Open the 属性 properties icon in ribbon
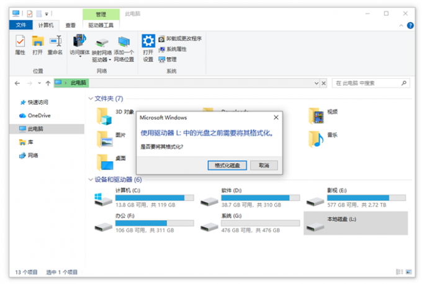The width and height of the screenshot is (422, 284). point(20,45)
